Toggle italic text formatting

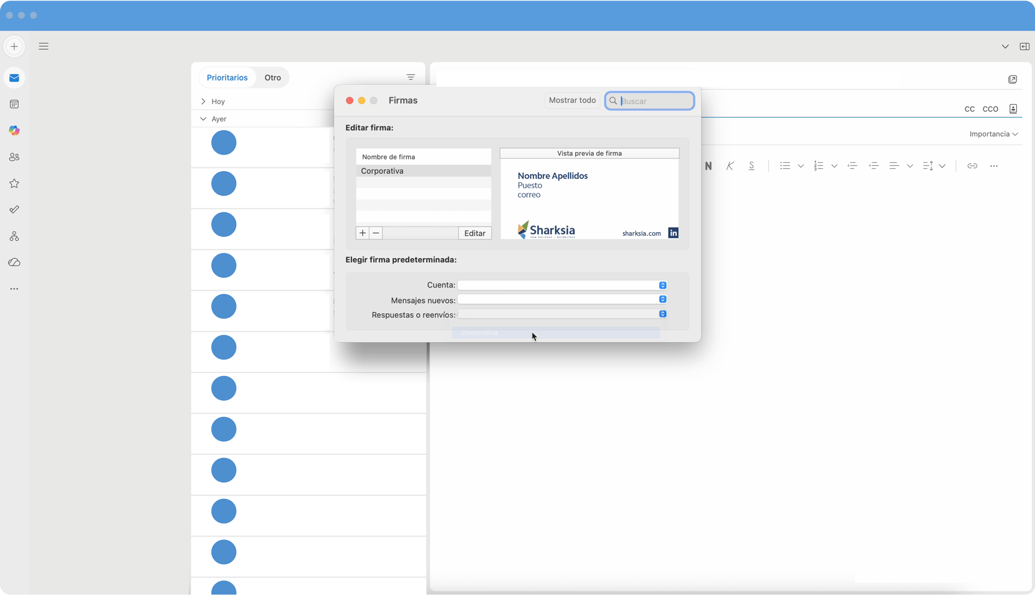click(730, 166)
